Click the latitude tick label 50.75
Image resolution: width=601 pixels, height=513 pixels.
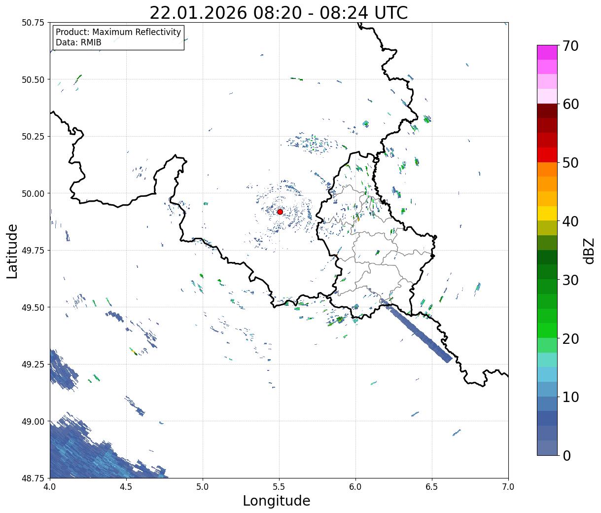click(x=33, y=23)
